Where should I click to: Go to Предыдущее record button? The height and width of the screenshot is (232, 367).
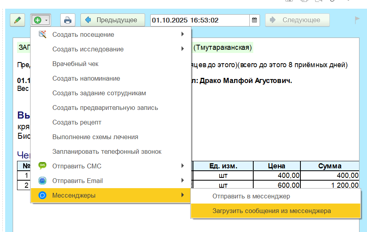click(x=113, y=20)
